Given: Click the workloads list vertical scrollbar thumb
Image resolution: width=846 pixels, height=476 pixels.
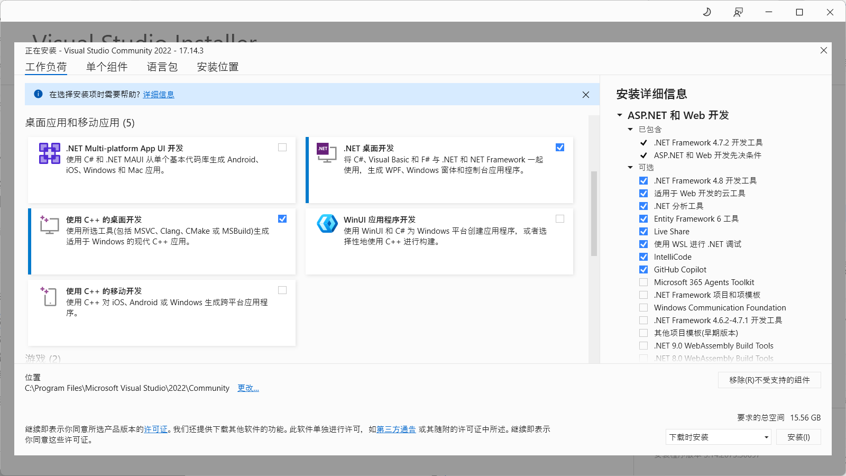Looking at the screenshot, I should point(594,214).
